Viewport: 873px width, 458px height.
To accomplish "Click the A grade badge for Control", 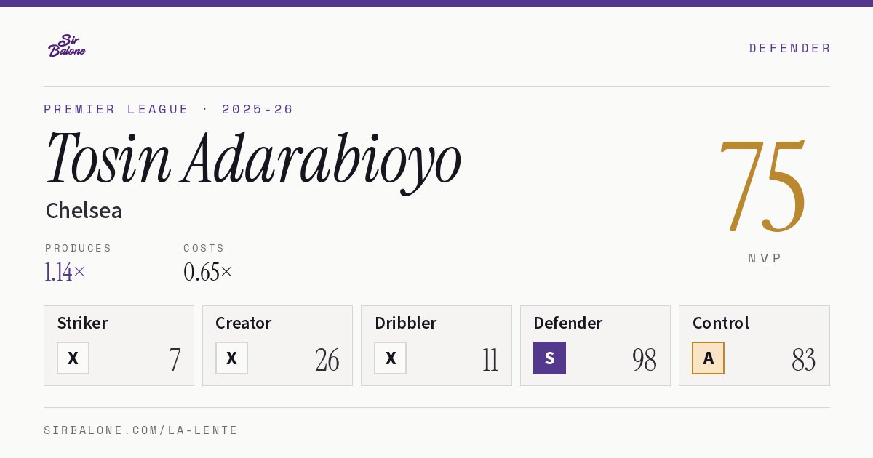I will (x=709, y=358).
